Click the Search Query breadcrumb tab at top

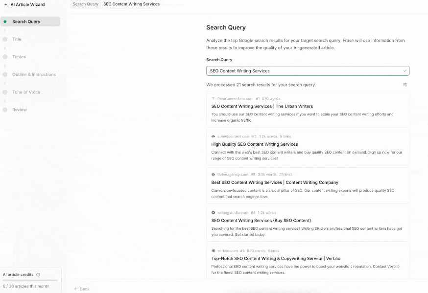tap(85, 4)
